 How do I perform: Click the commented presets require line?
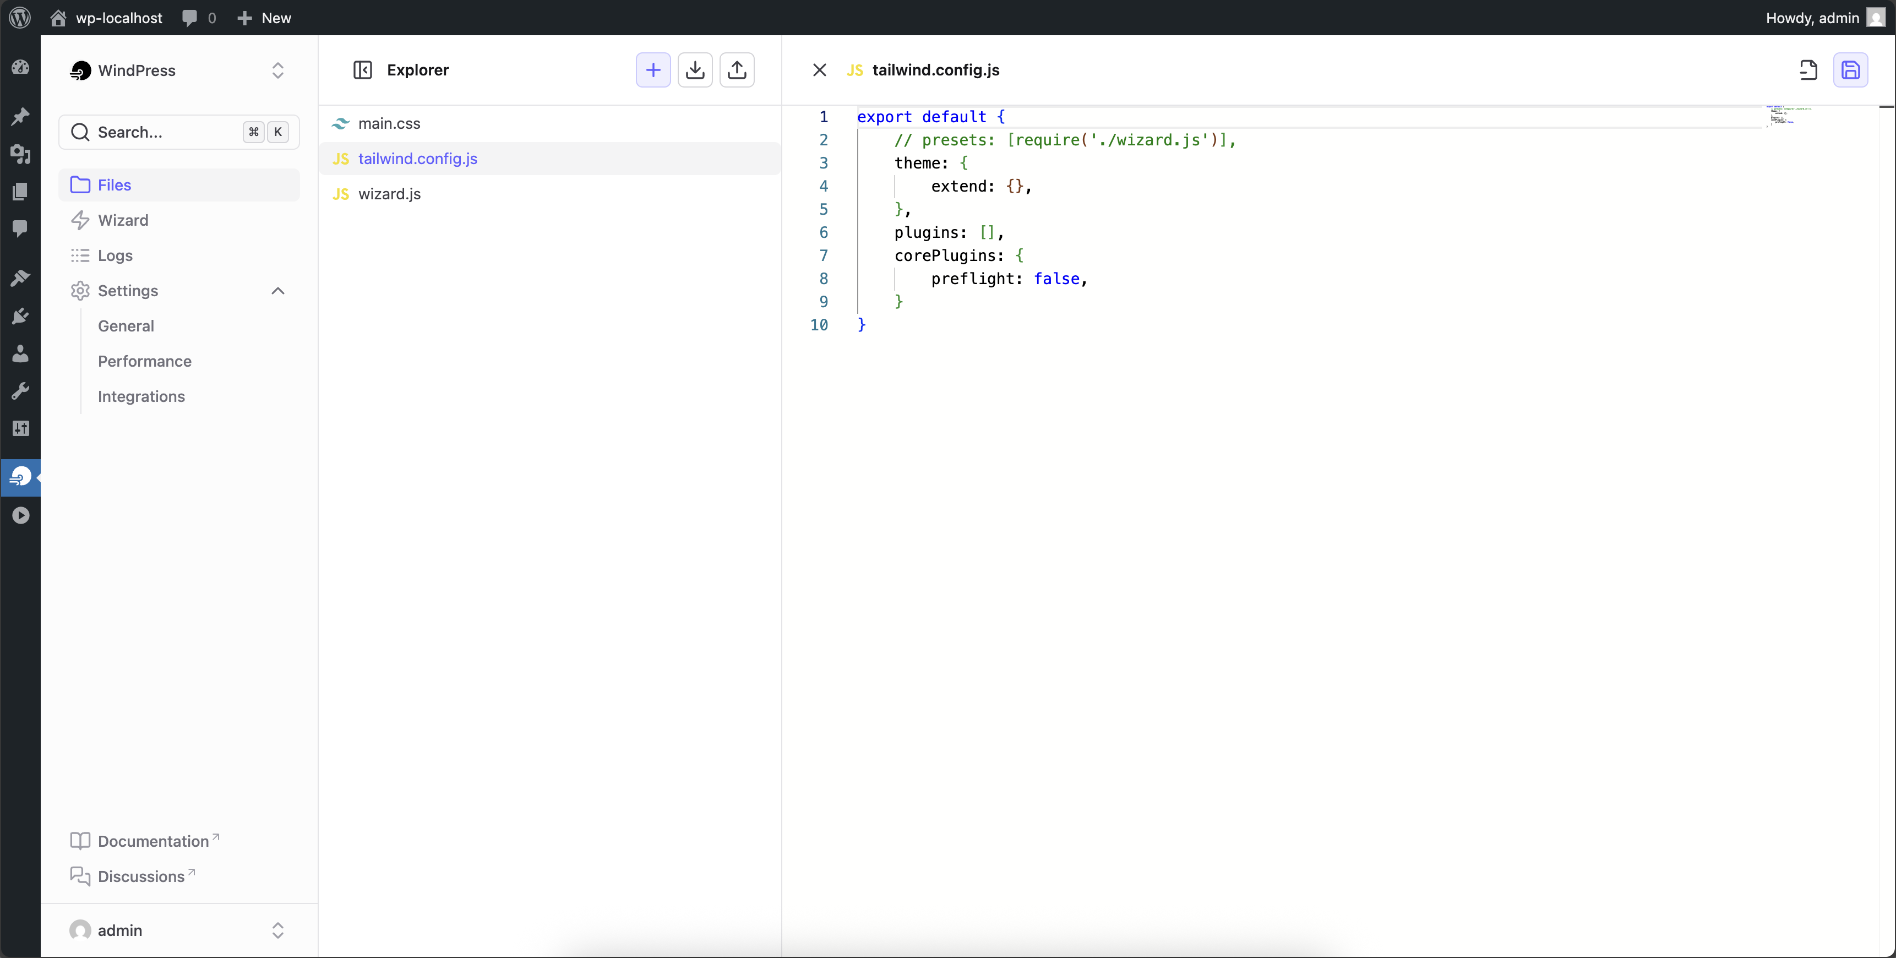[x=1065, y=140]
